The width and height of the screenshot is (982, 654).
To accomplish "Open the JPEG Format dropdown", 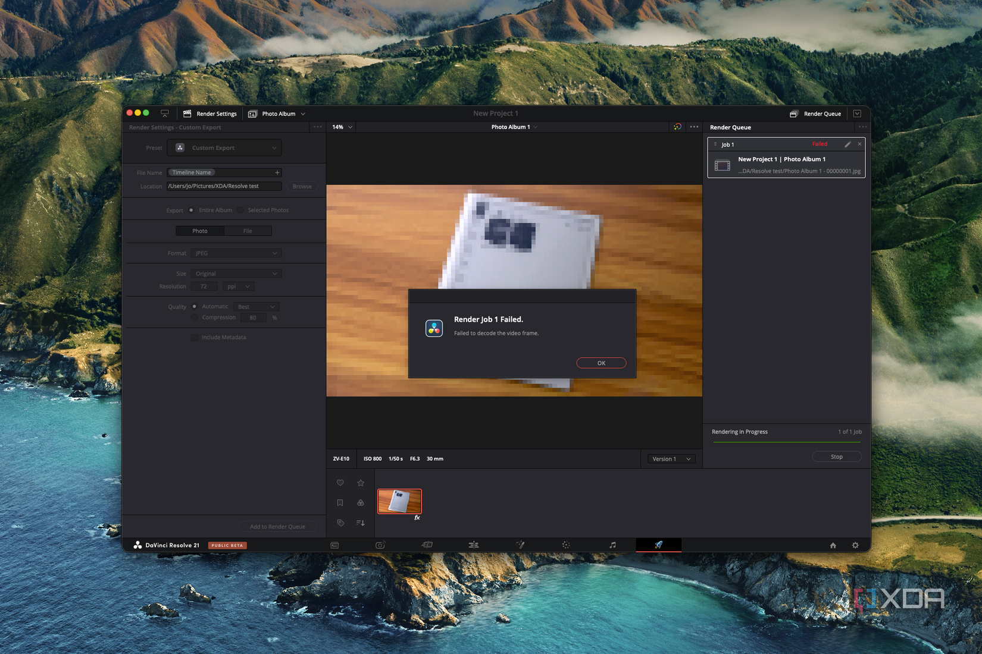I will [236, 253].
